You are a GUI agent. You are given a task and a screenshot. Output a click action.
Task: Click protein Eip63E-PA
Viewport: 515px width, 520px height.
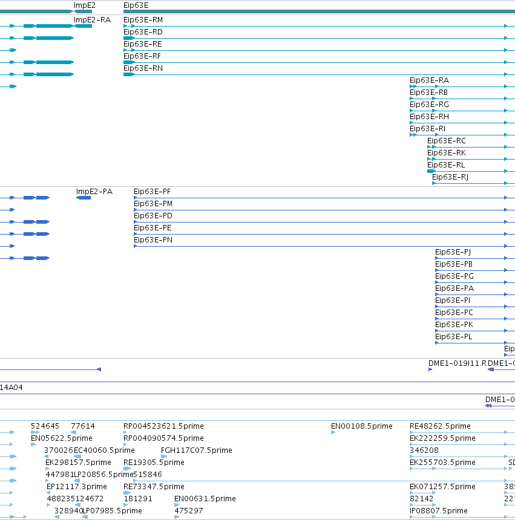[x=454, y=288]
